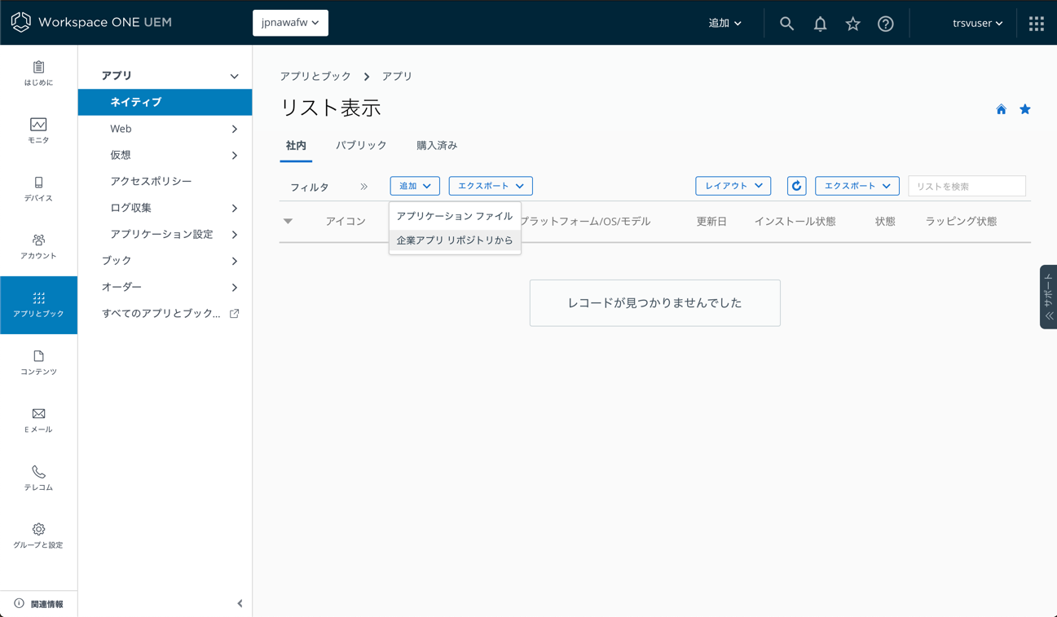The width and height of the screenshot is (1057, 617).
Task: Sort by the 更新日 column
Action: [x=711, y=221]
